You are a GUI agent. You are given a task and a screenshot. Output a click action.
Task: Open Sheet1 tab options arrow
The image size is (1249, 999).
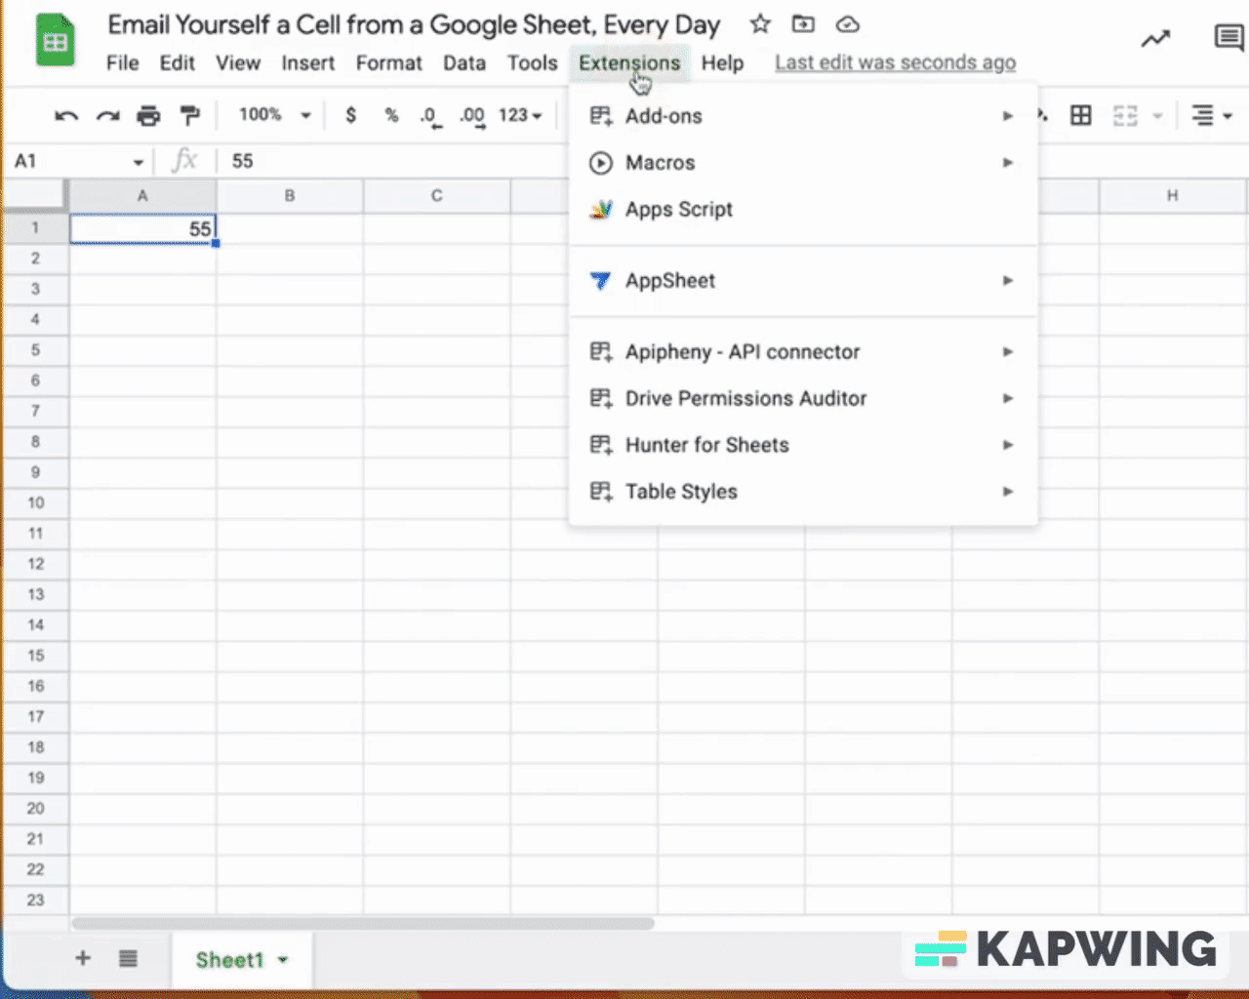(283, 960)
